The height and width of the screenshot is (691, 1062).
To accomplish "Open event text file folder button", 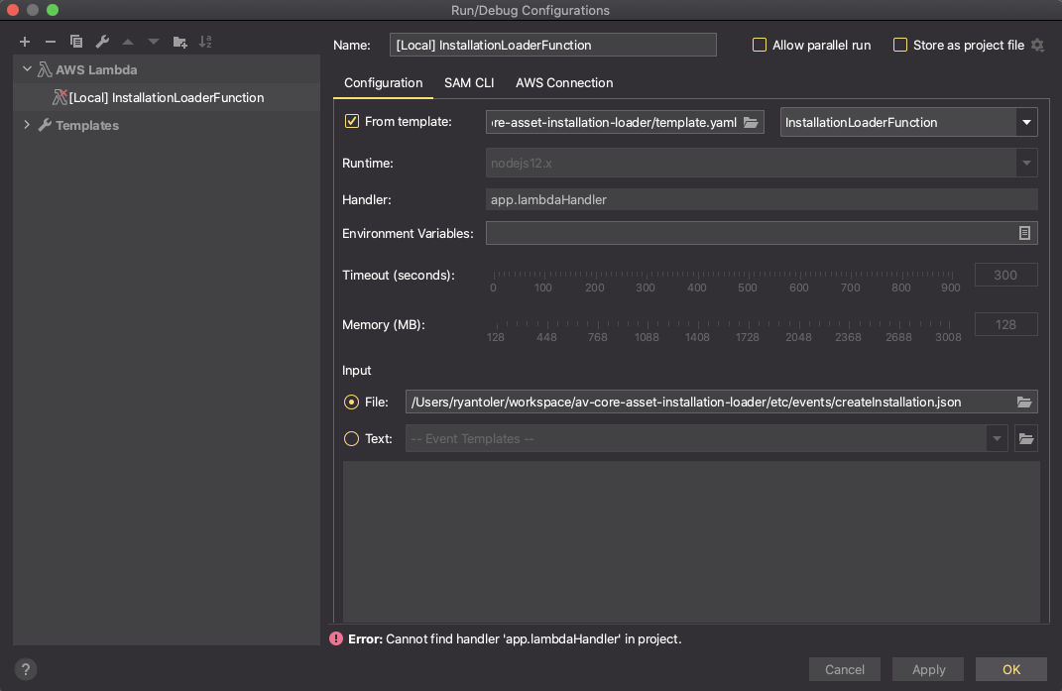I will point(1026,439).
